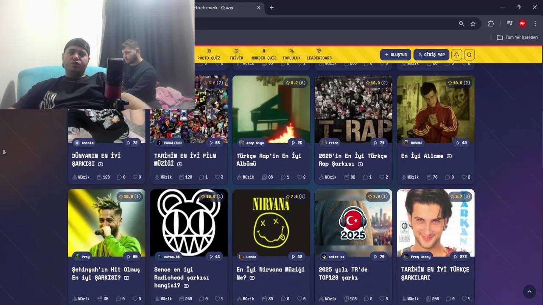Go to the Topluluk section
543x305 pixels.
[291, 55]
